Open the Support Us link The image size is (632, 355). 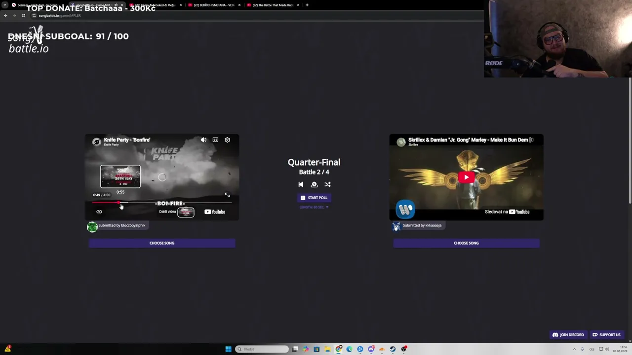click(607, 335)
